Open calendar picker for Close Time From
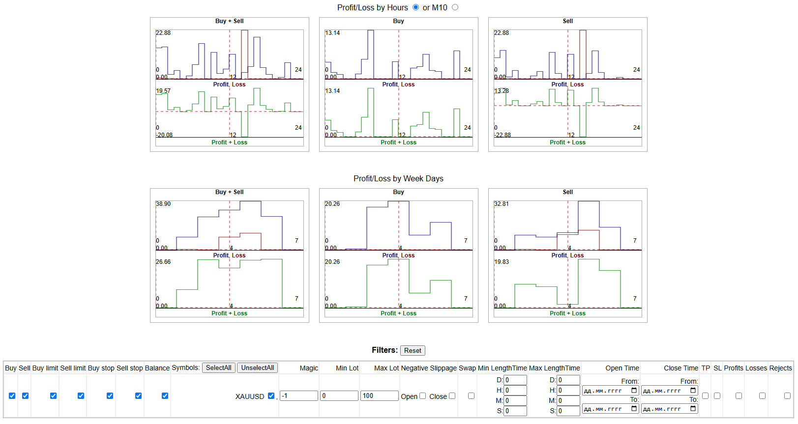This screenshot has width=798, height=424. [x=693, y=390]
